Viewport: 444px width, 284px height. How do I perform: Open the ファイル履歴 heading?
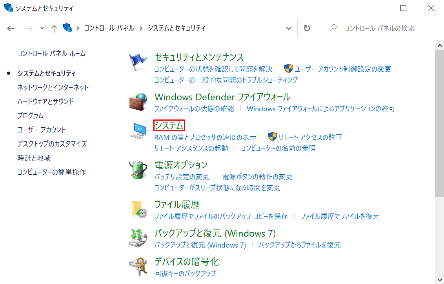point(177,205)
